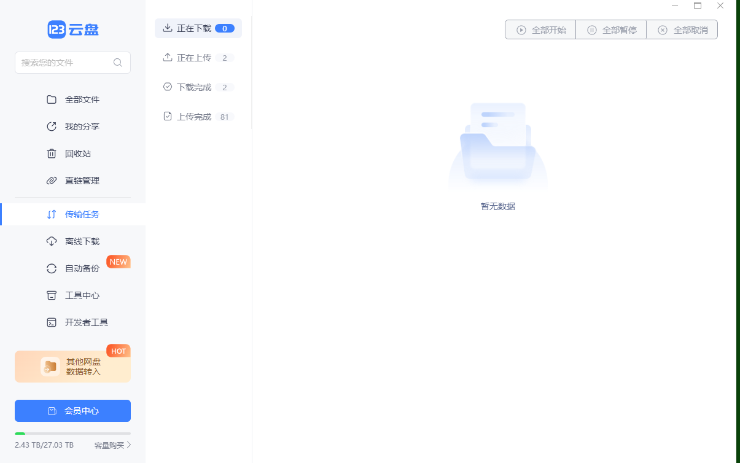Click the 正在下载 download arrow icon
Image resolution: width=740 pixels, height=463 pixels.
pyautogui.click(x=168, y=28)
